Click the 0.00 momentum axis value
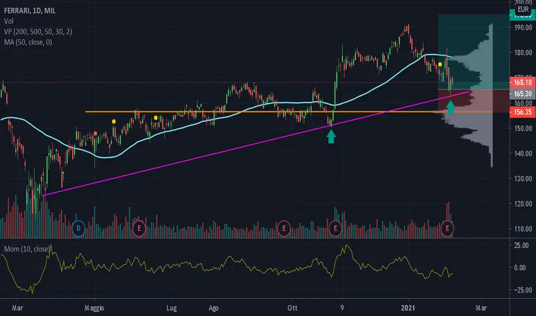 click(x=519, y=268)
